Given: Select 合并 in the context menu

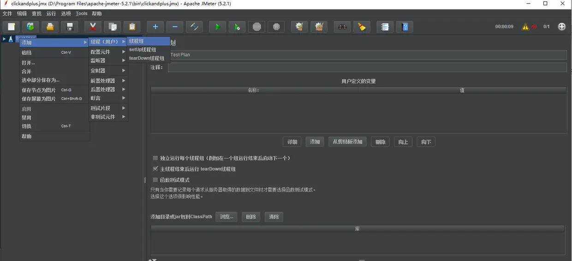Looking at the screenshot, I should (x=54, y=71).
